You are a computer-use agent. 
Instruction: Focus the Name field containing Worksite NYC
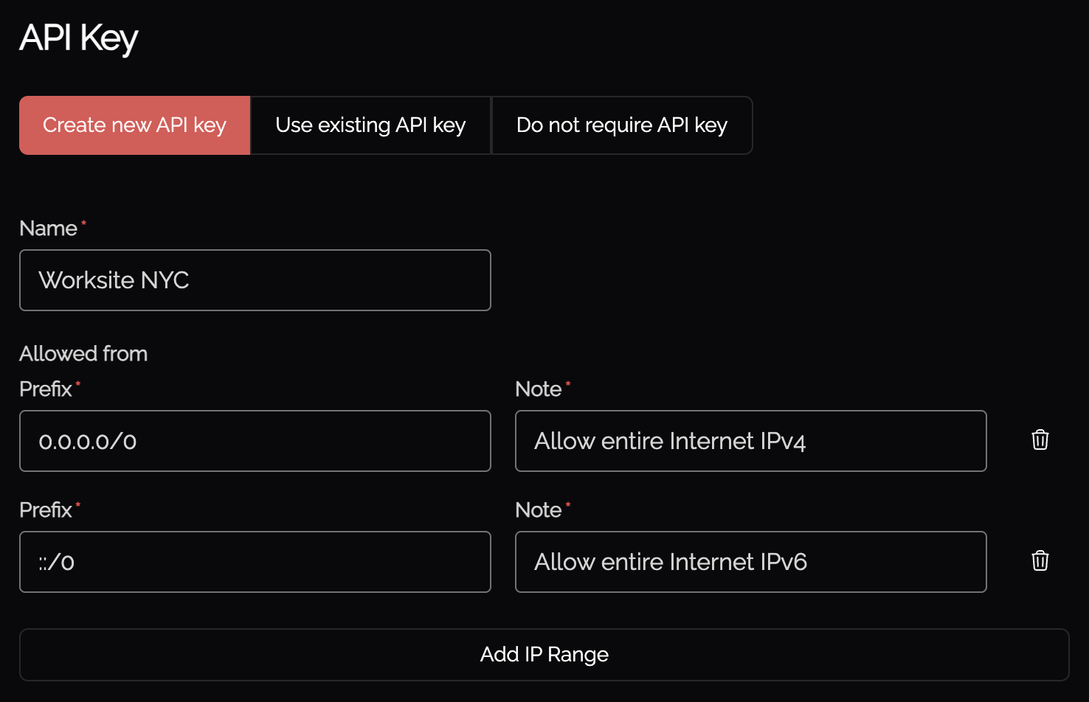click(255, 280)
